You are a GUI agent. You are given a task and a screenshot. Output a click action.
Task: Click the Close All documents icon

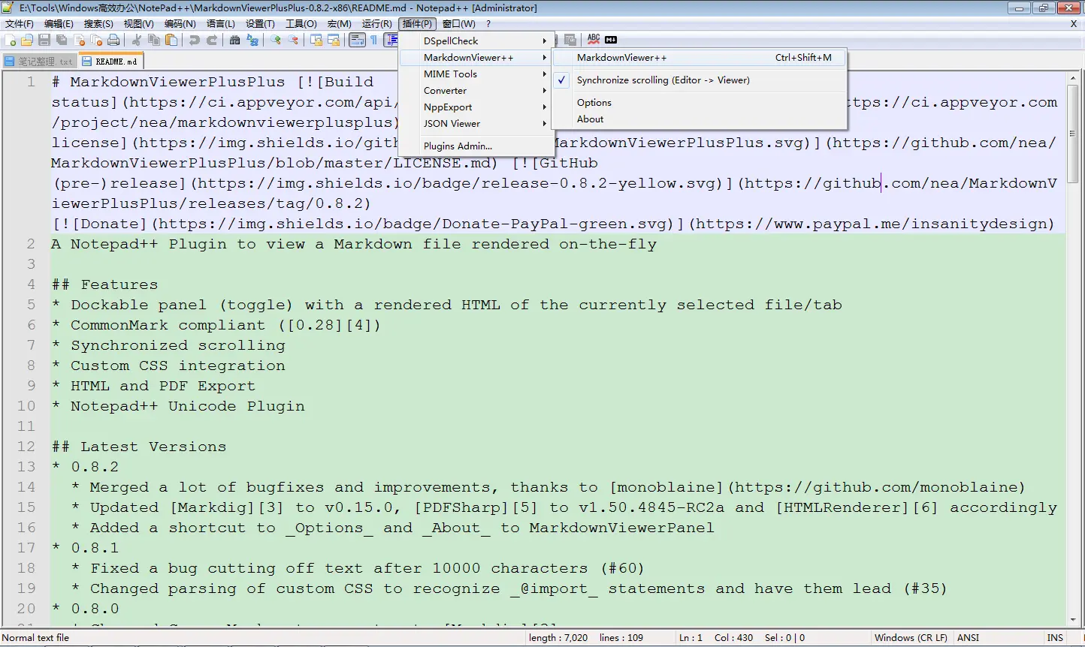click(96, 40)
